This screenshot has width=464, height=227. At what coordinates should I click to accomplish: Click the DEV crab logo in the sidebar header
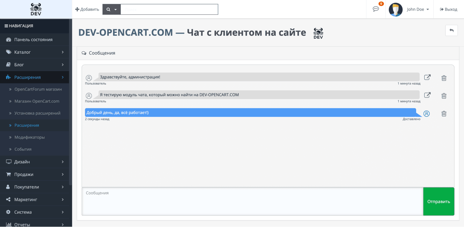(x=36, y=9)
